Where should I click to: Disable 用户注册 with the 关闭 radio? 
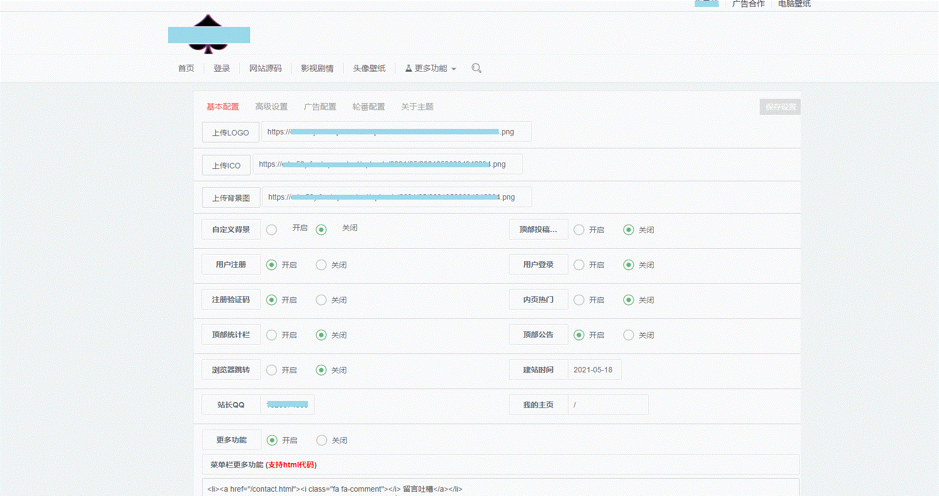tap(321, 265)
